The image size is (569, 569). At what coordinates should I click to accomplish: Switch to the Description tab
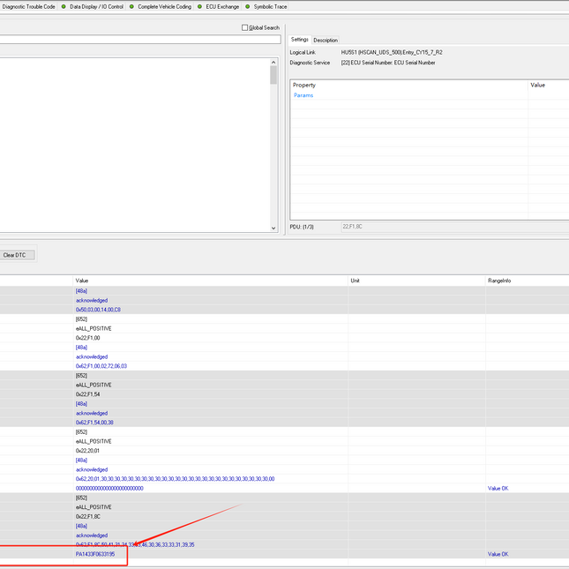click(x=326, y=40)
